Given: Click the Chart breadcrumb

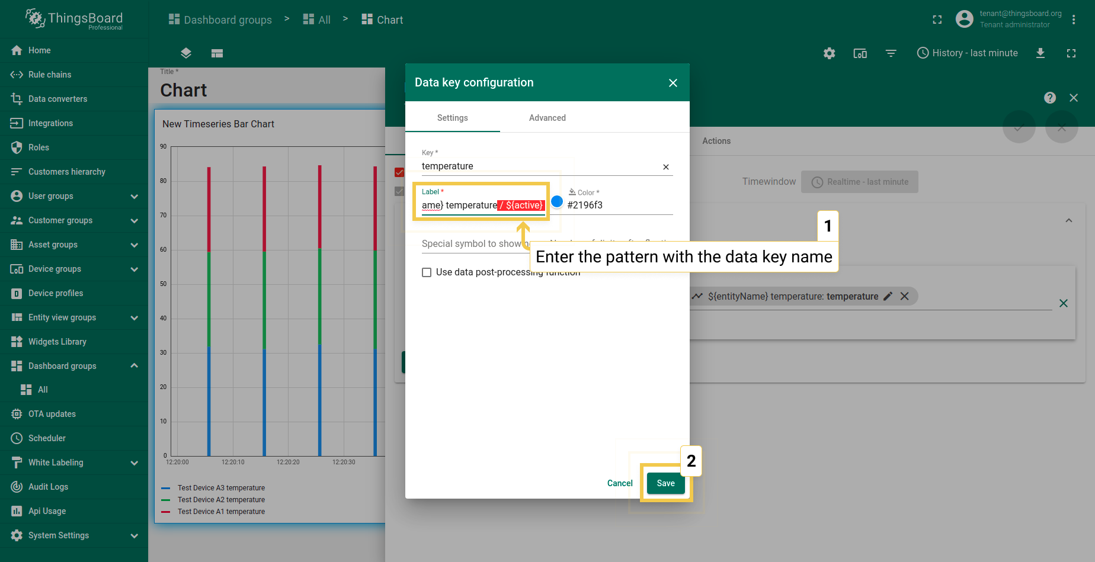Looking at the screenshot, I should click(382, 20).
